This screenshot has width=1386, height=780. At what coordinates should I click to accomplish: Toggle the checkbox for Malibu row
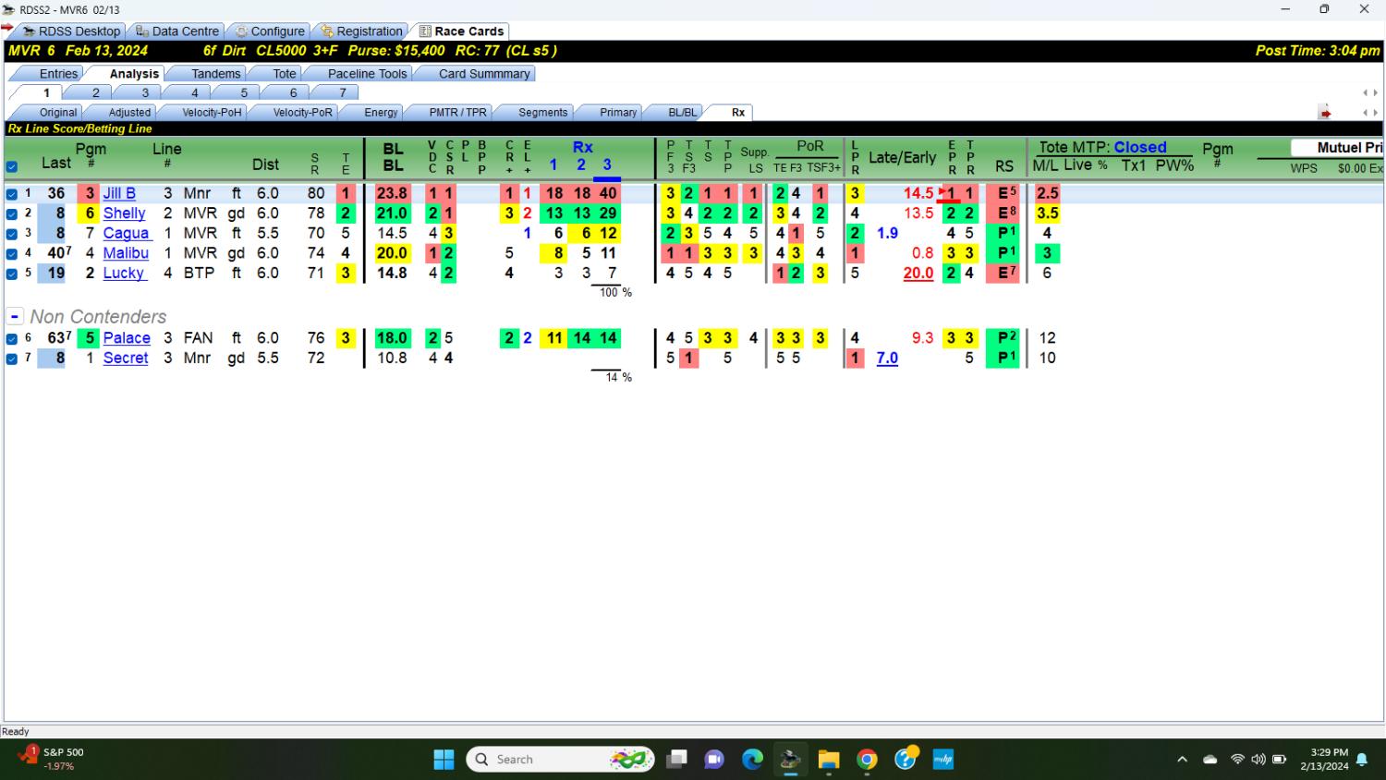click(12, 253)
